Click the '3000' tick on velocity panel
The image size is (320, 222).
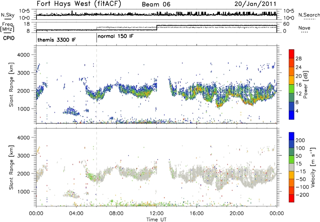tap(23, 155)
